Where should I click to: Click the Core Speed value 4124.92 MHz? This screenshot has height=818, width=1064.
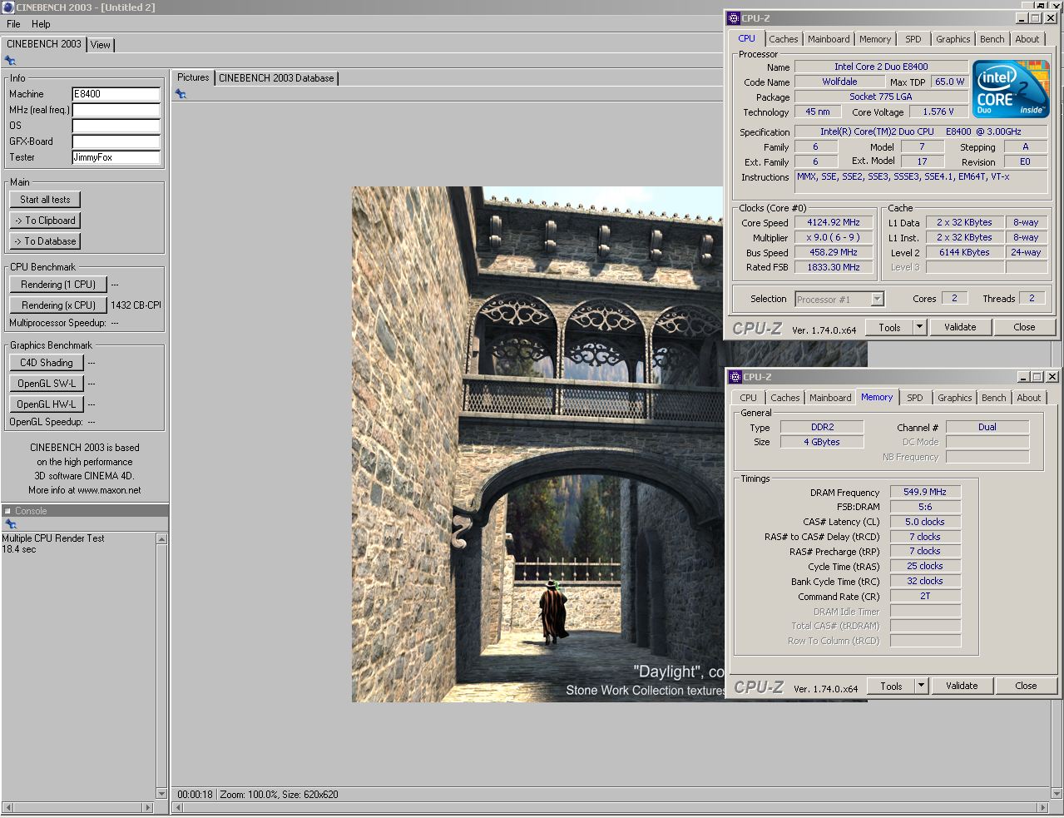coord(834,222)
